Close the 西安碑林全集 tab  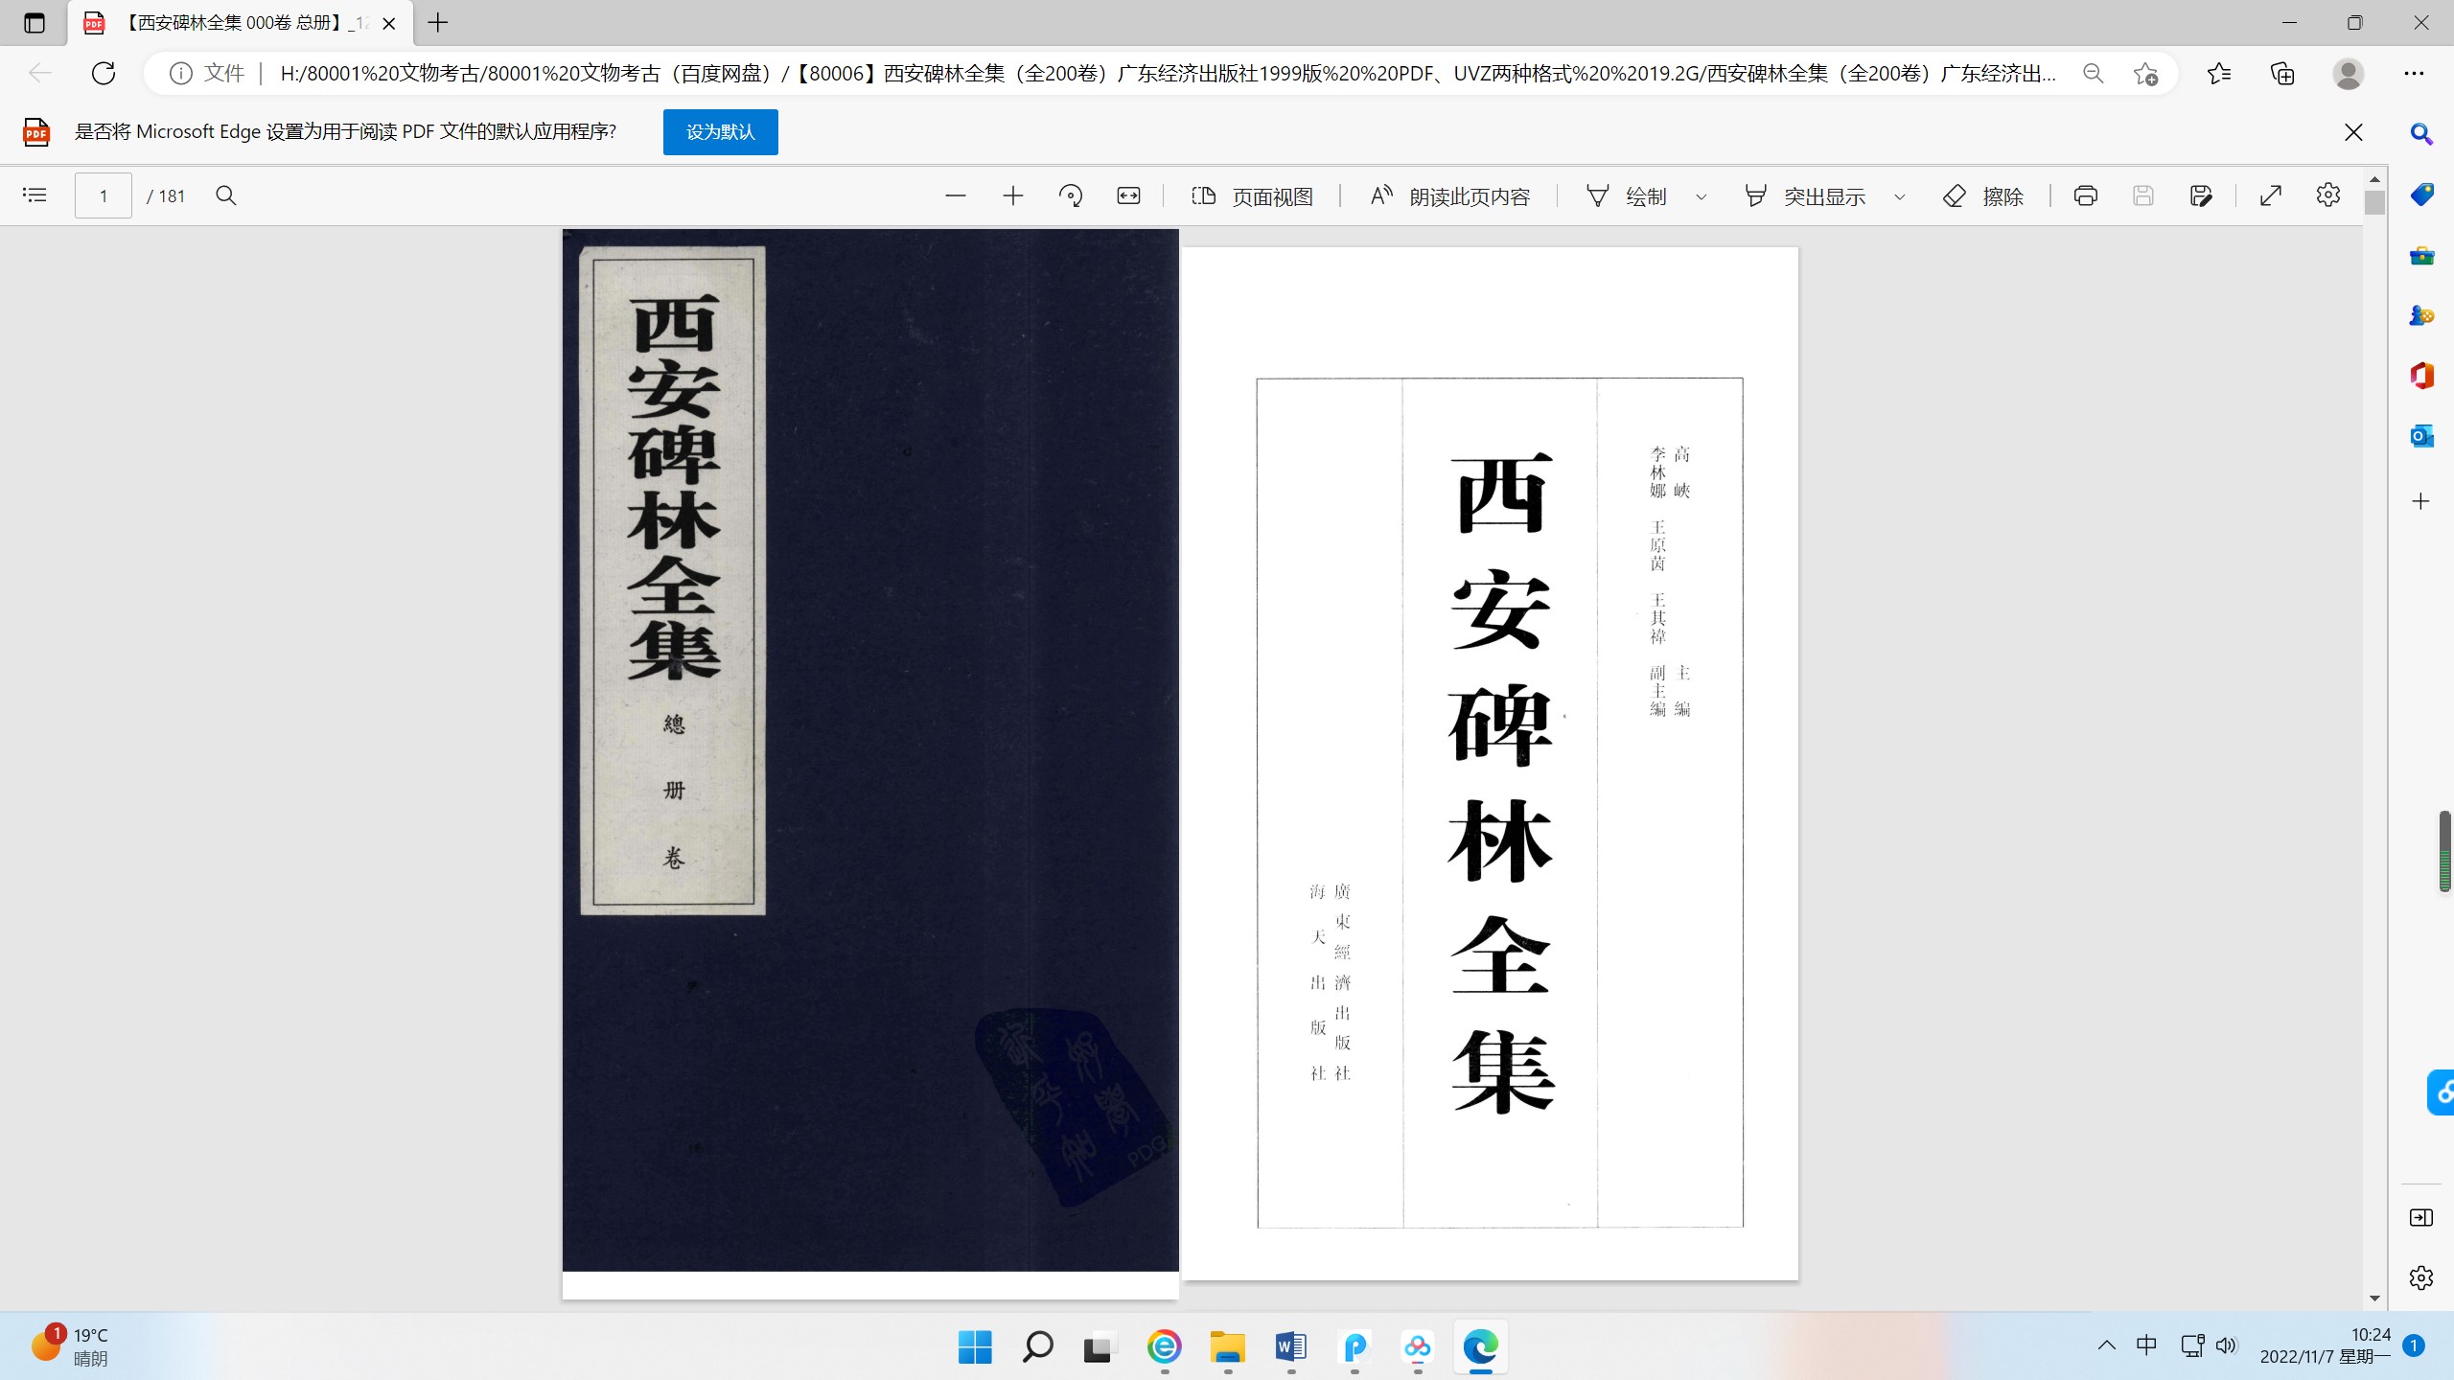[389, 23]
